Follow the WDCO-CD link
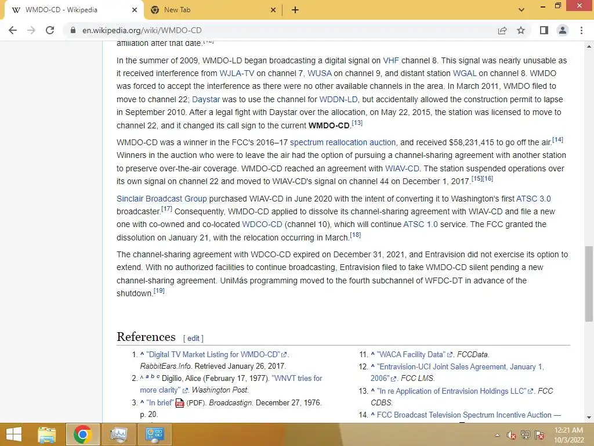Screen dimensions: 594x446 click(x=262, y=225)
